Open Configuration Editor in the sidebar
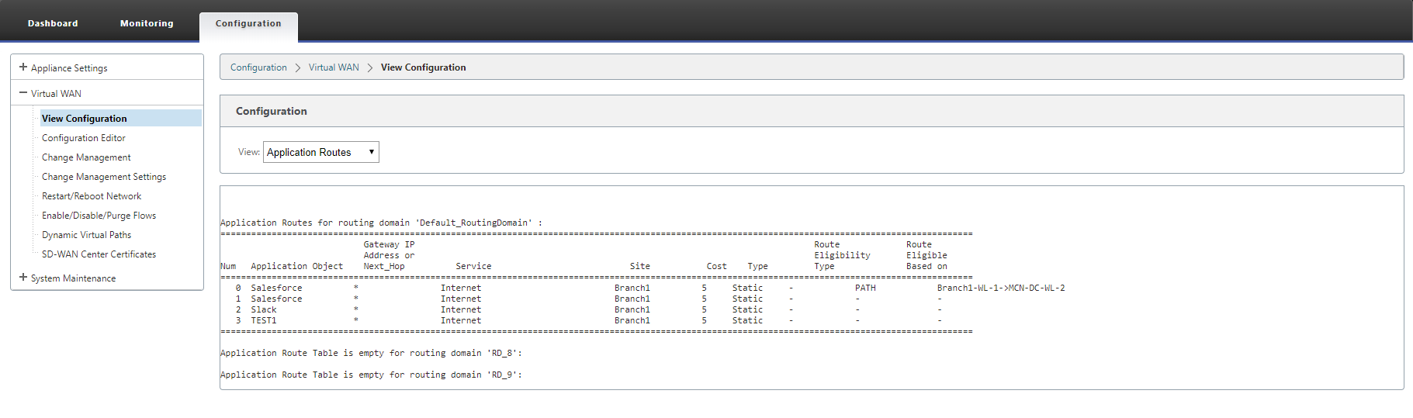 coord(84,138)
